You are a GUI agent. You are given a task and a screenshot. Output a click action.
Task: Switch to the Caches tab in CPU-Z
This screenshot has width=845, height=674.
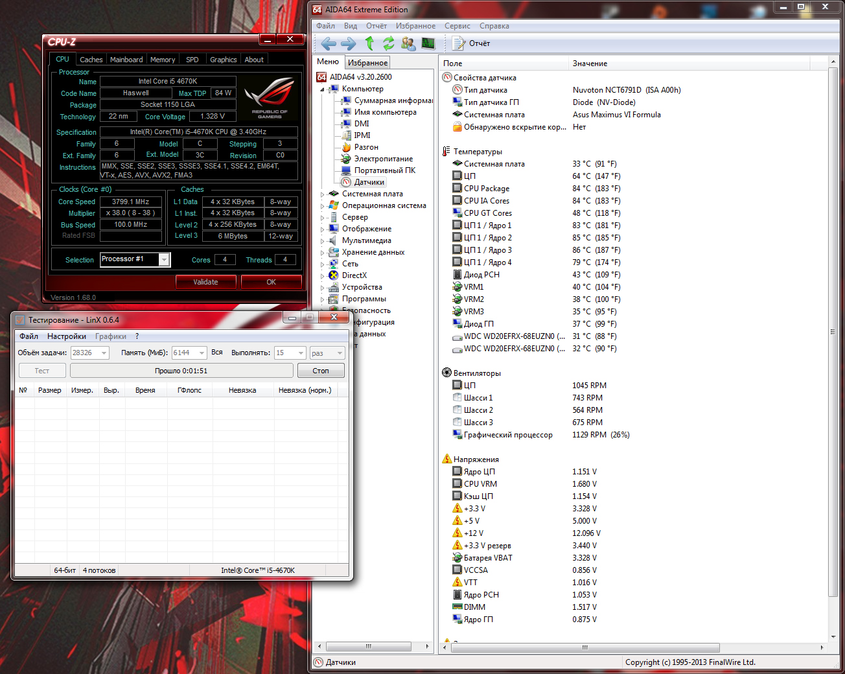pos(91,60)
